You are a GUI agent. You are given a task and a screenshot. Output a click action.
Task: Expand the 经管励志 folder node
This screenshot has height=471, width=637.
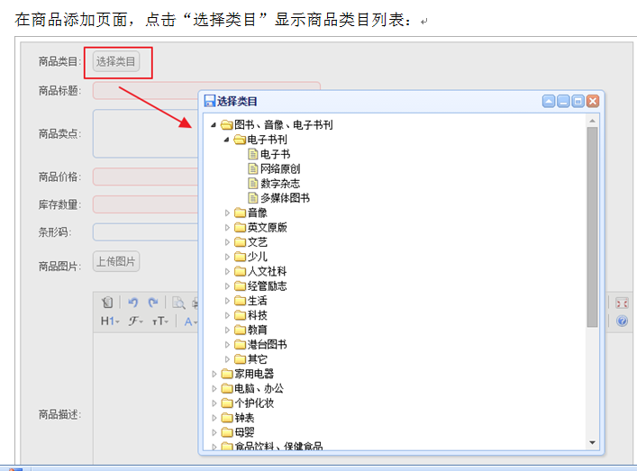[x=227, y=286]
